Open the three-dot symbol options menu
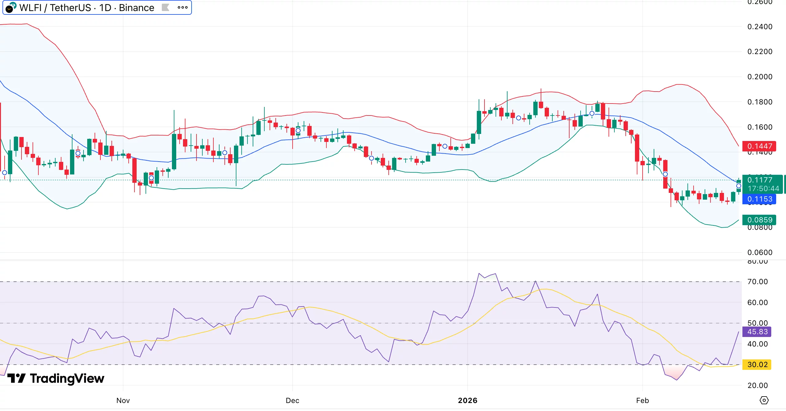786x411 pixels. coord(182,7)
